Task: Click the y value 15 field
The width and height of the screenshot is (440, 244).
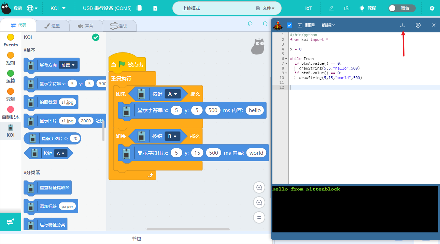Action: tap(197, 153)
